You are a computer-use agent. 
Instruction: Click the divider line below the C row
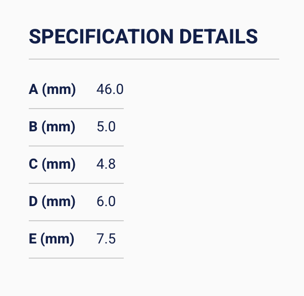coord(76,183)
